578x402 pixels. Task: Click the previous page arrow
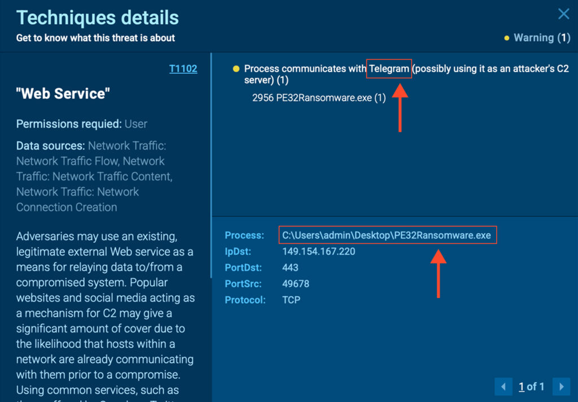503,387
